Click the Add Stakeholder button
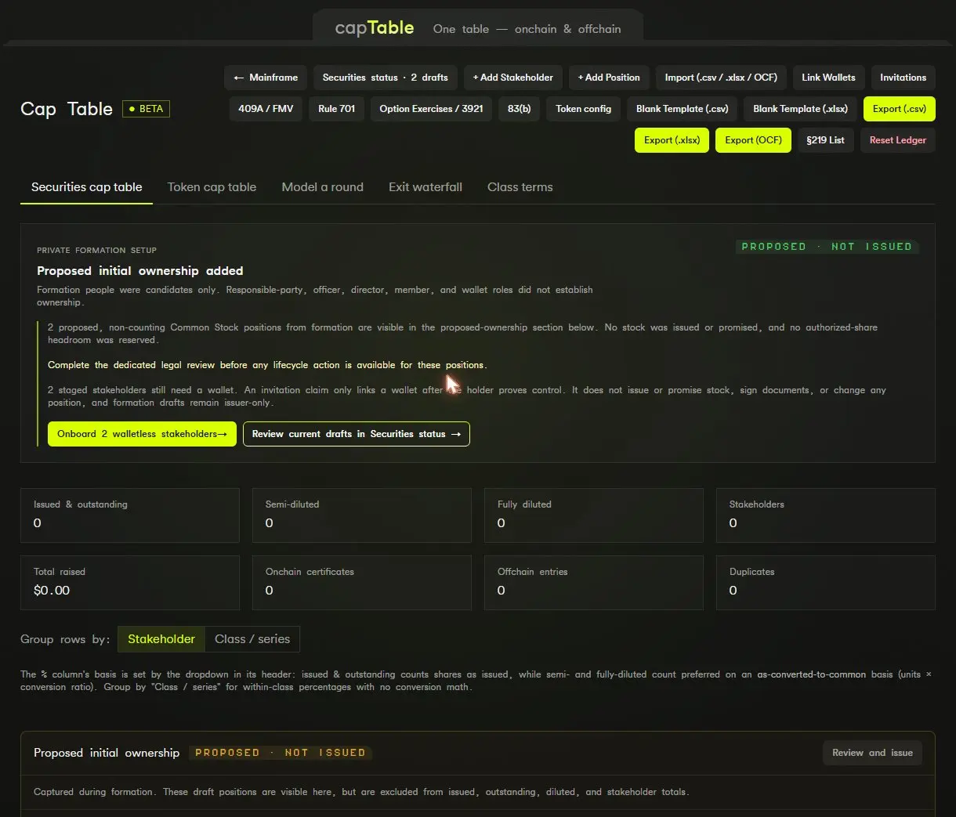This screenshot has height=817, width=956. (512, 78)
